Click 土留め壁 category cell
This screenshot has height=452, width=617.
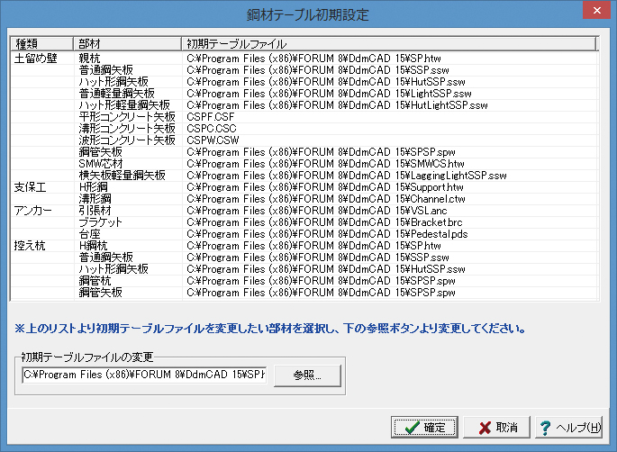coord(35,59)
